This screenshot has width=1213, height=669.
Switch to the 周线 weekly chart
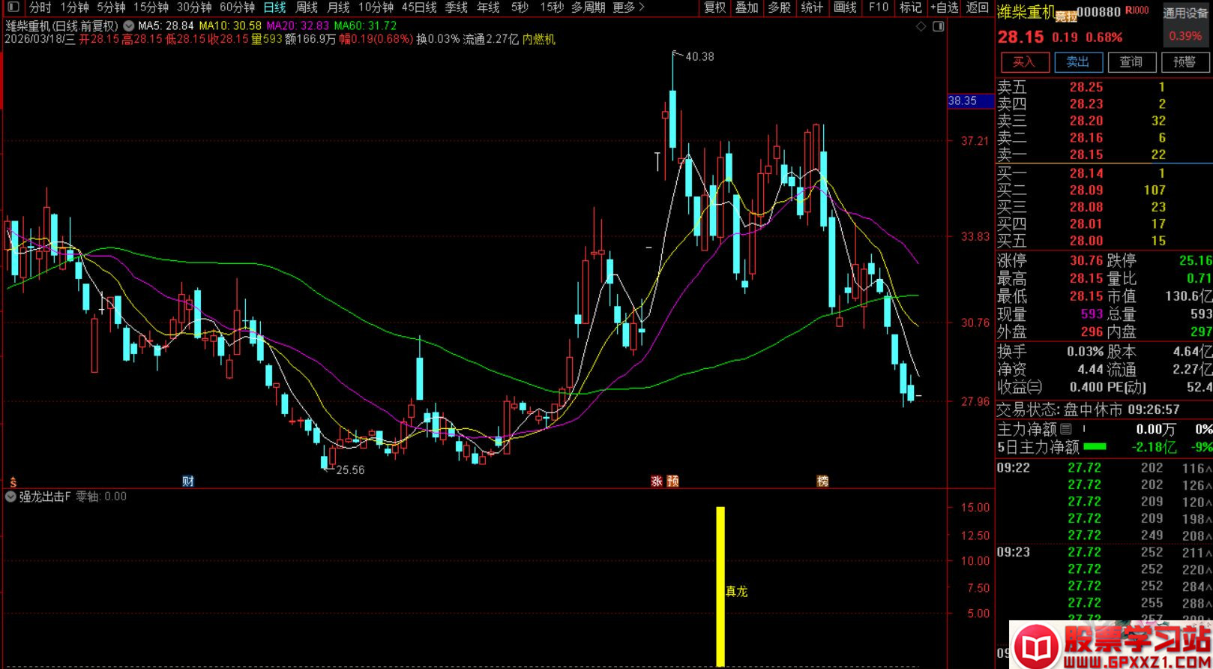[307, 7]
